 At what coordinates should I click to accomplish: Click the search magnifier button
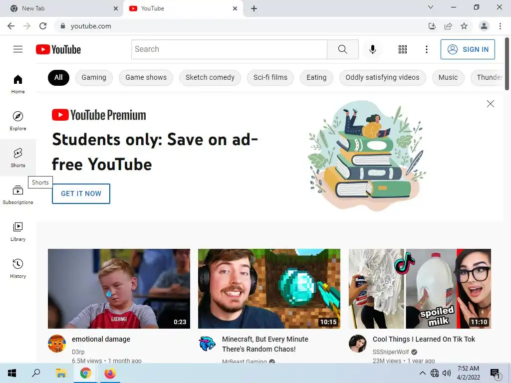[x=342, y=49]
